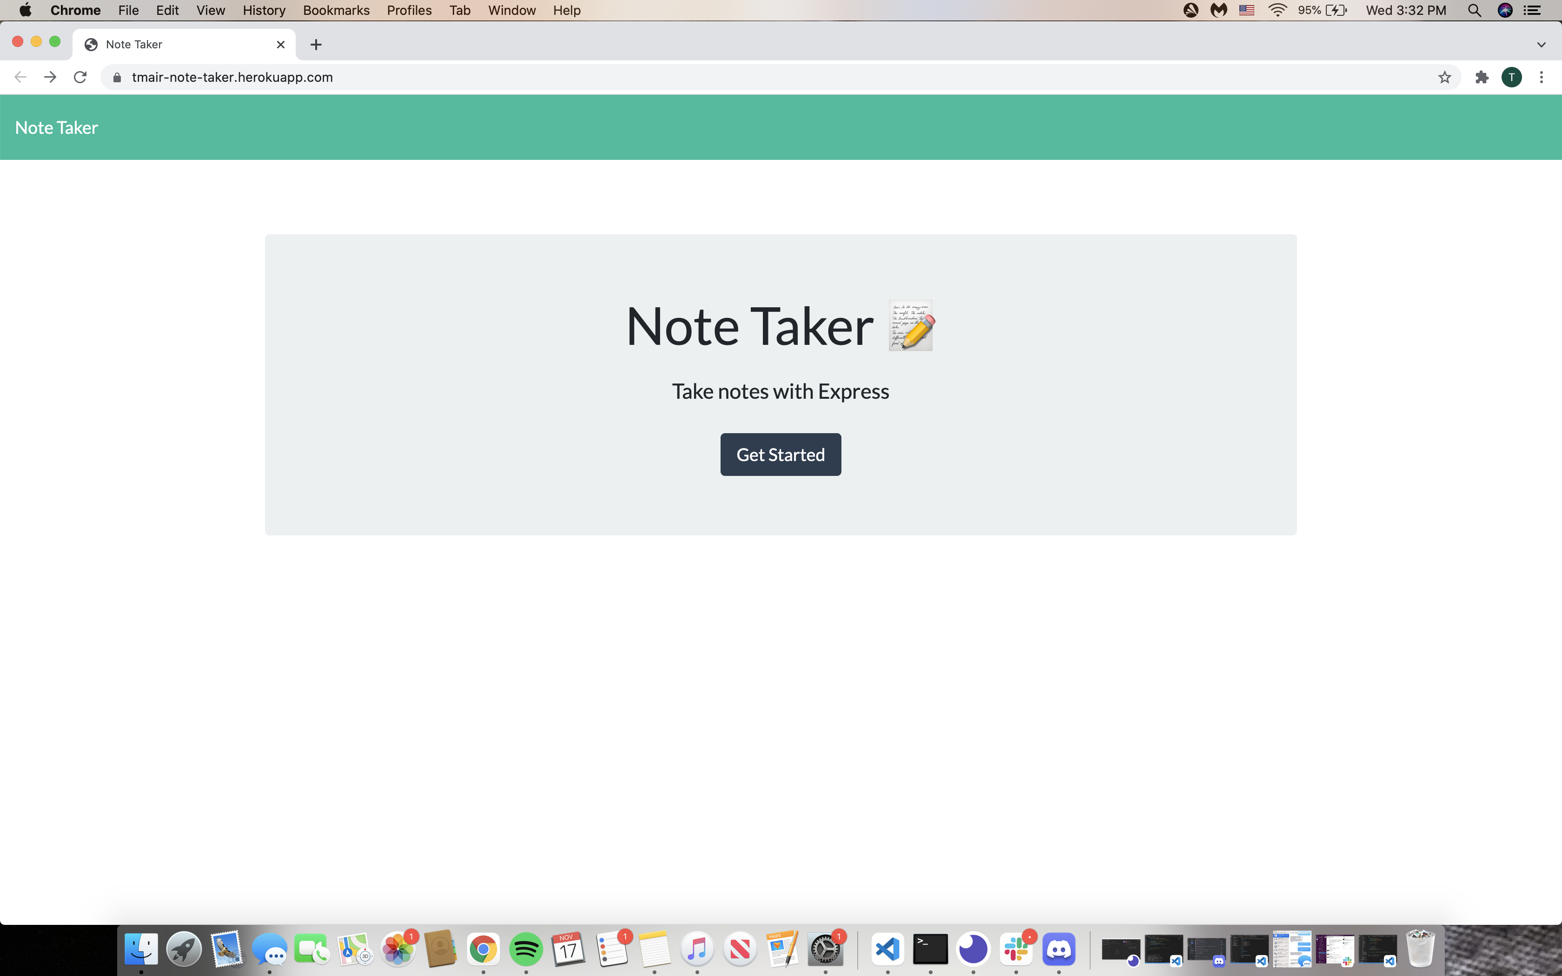This screenshot has height=976, width=1562.
Task: Open Spotlight search in the menu bar
Action: (1475, 10)
